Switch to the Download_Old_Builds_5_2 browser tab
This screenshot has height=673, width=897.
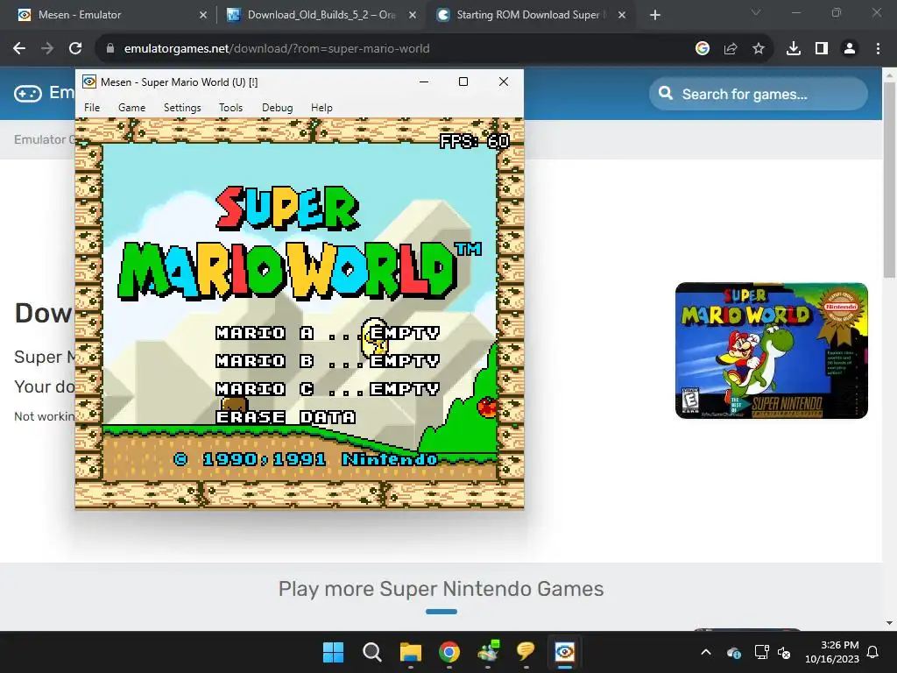(322, 15)
